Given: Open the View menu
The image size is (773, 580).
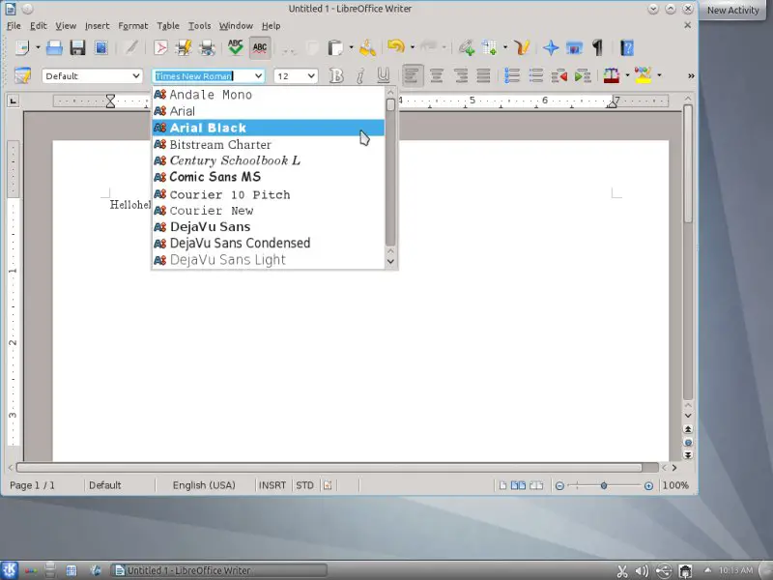Looking at the screenshot, I should tap(66, 26).
